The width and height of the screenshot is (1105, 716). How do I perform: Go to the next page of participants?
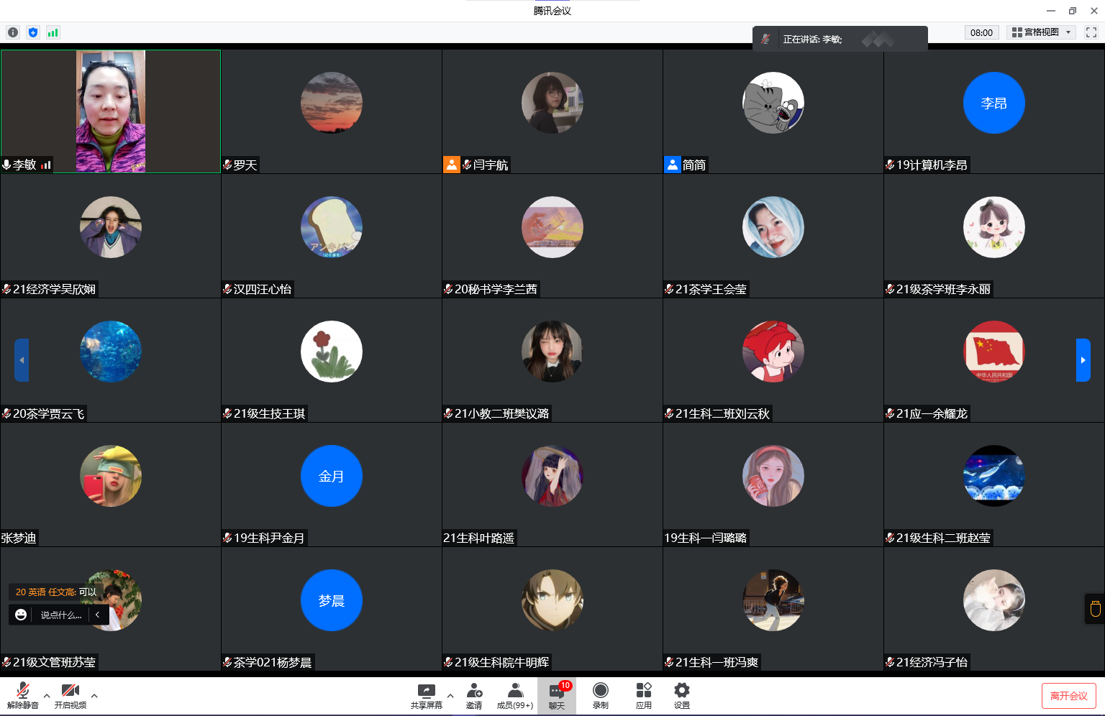[1083, 360]
